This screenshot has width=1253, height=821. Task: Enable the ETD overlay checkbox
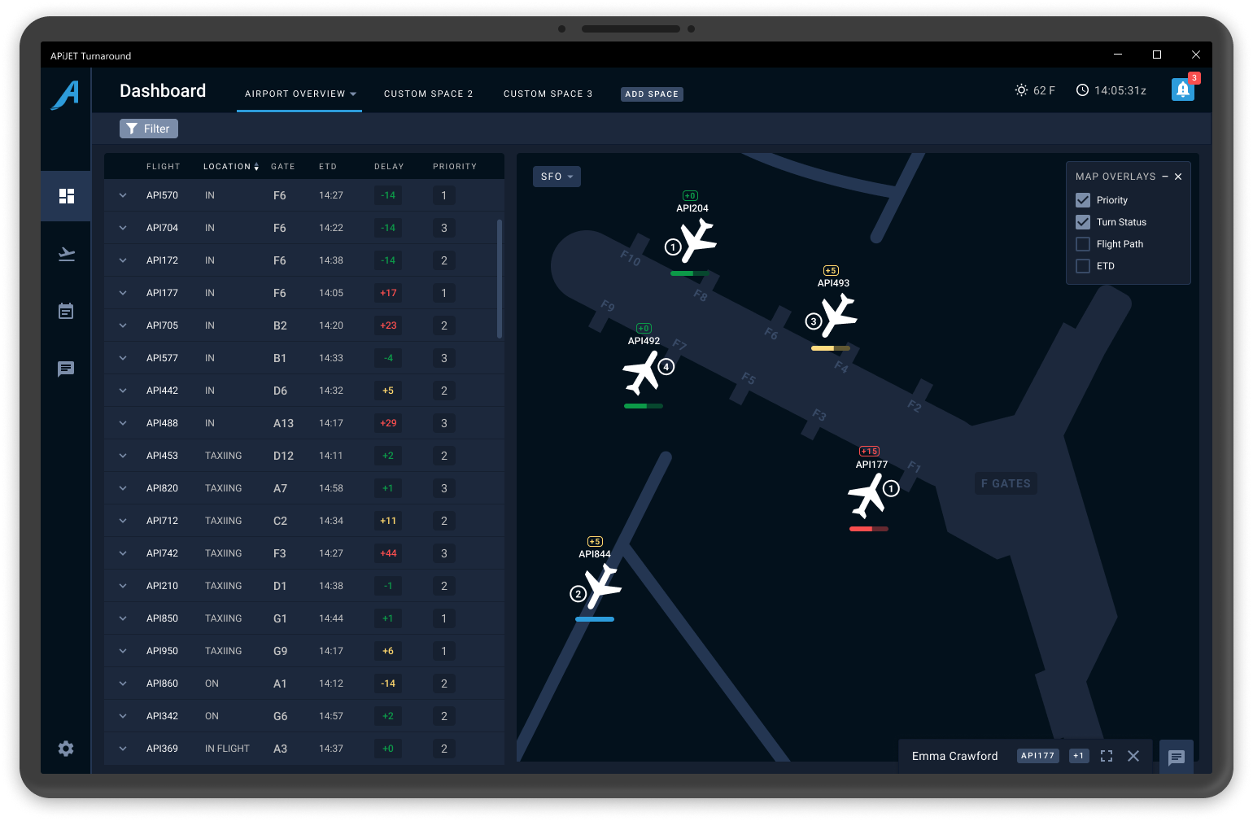(x=1083, y=266)
